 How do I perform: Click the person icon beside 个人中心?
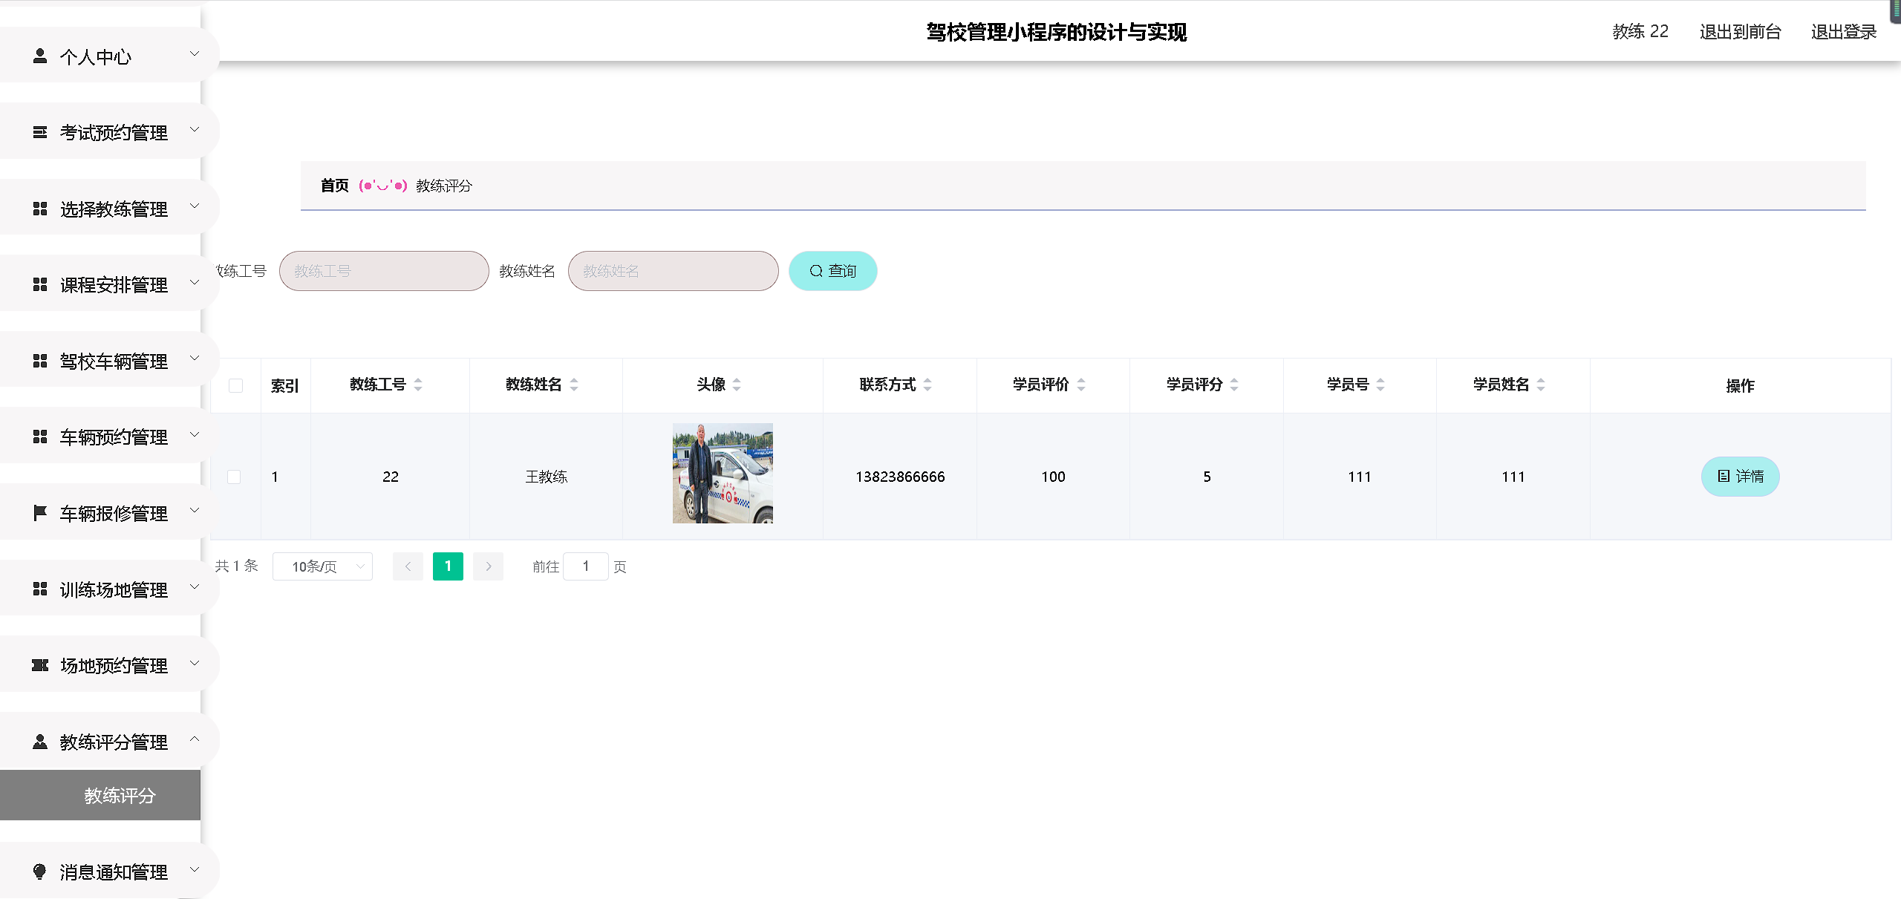point(40,56)
